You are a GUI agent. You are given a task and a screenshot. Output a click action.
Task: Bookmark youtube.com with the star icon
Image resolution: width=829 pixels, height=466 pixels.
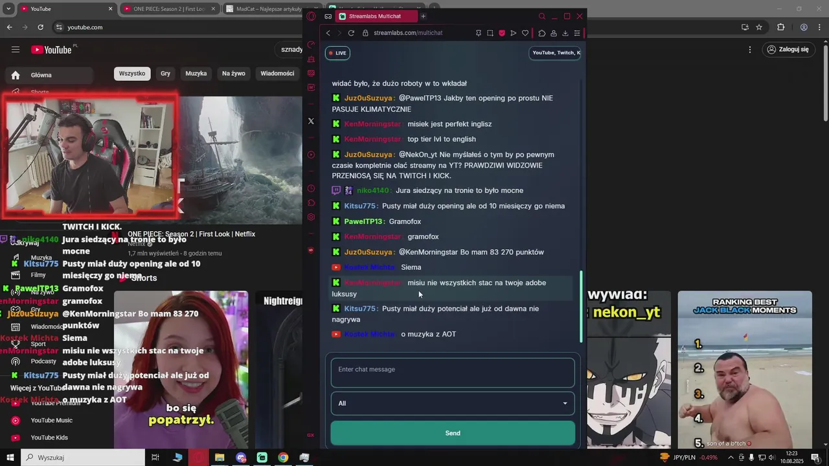tap(759, 27)
